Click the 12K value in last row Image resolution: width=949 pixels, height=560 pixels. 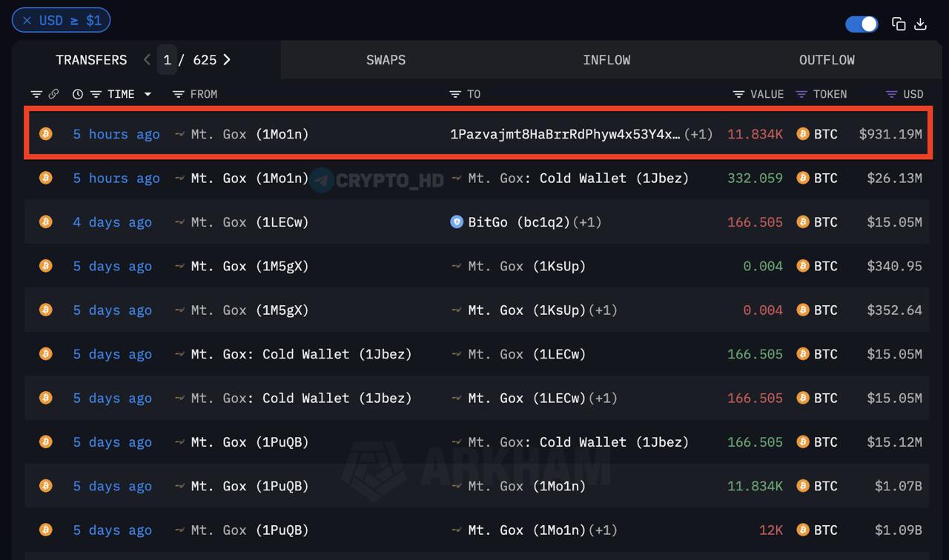click(771, 530)
